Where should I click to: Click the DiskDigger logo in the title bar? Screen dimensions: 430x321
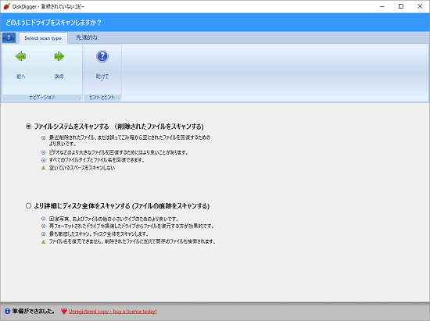point(6,6)
